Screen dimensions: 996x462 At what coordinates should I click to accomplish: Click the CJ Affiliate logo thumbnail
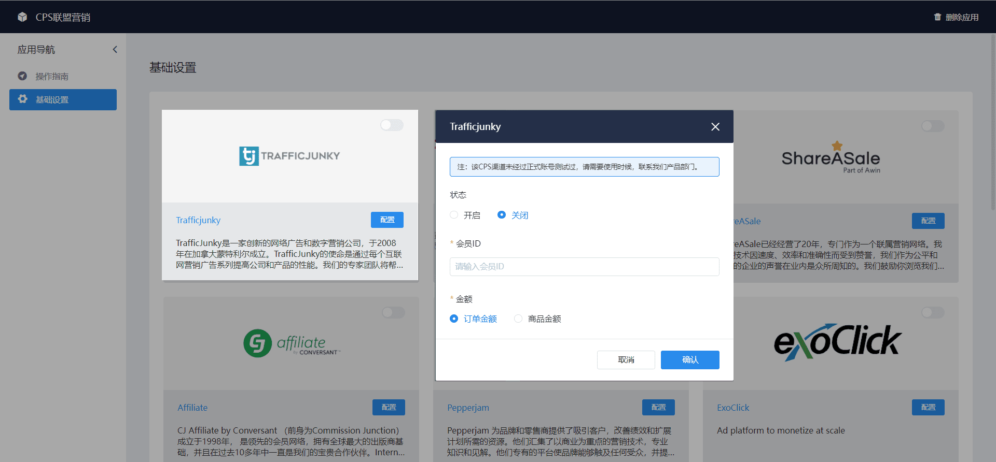[292, 343]
